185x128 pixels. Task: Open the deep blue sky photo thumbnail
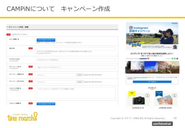151,67
